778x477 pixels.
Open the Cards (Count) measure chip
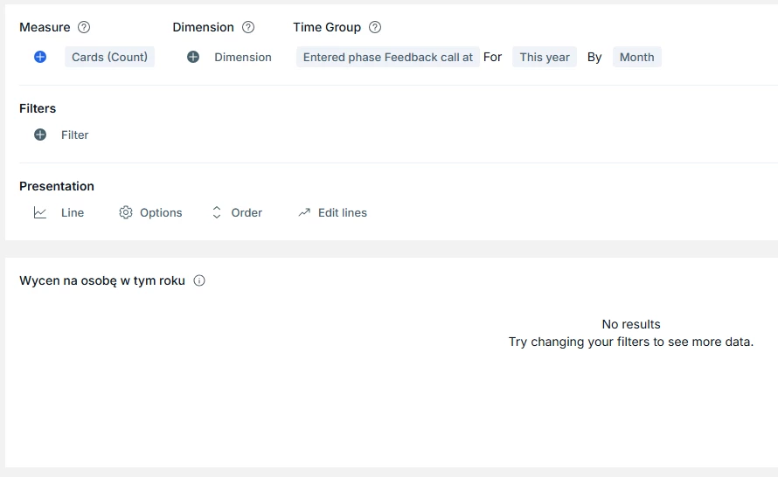click(x=109, y=57)
